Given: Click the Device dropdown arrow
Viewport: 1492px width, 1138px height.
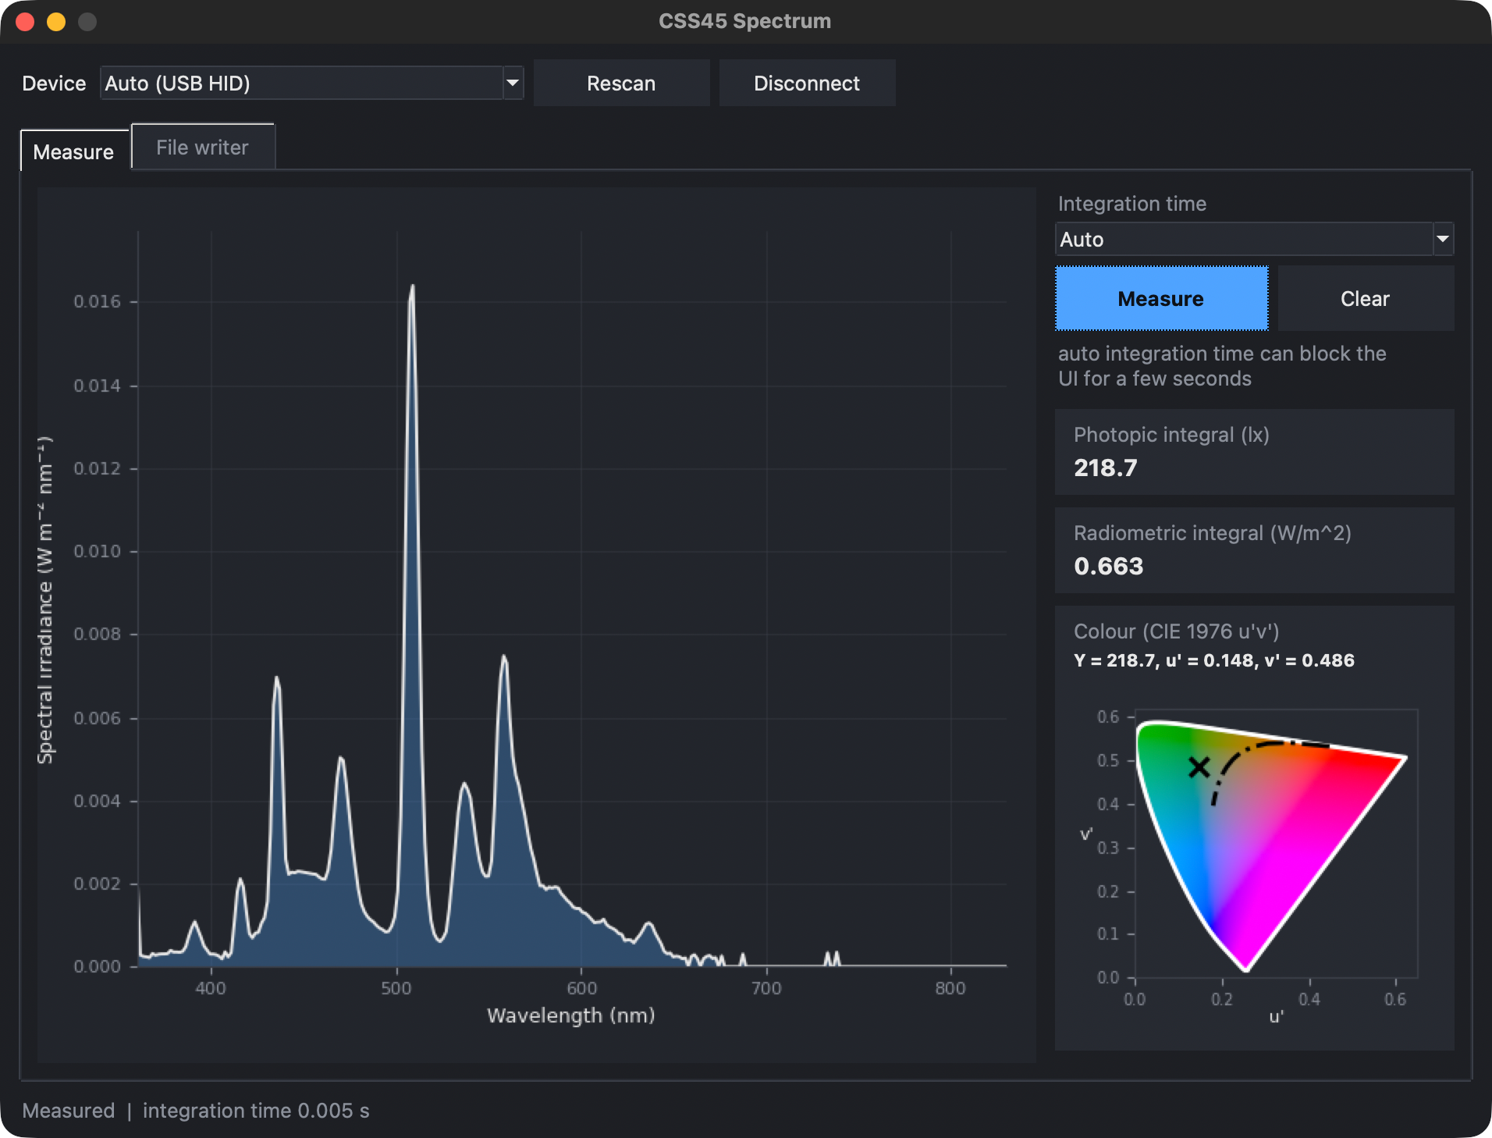Looking at the screenshot, I should 513,83.
